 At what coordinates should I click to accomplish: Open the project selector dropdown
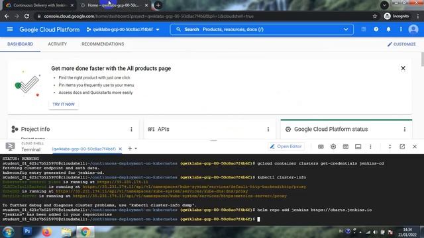(x=123, y=29)
